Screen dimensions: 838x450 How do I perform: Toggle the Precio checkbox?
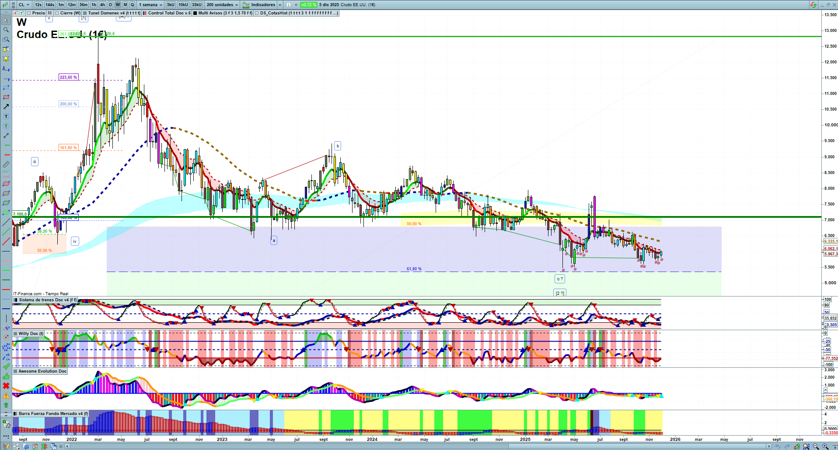click(29, 13)
